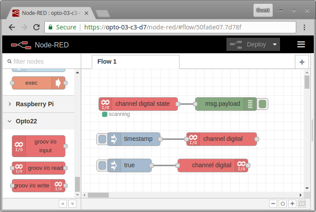Open the Node-RED hamburger main menu

(x=301, y=44)
